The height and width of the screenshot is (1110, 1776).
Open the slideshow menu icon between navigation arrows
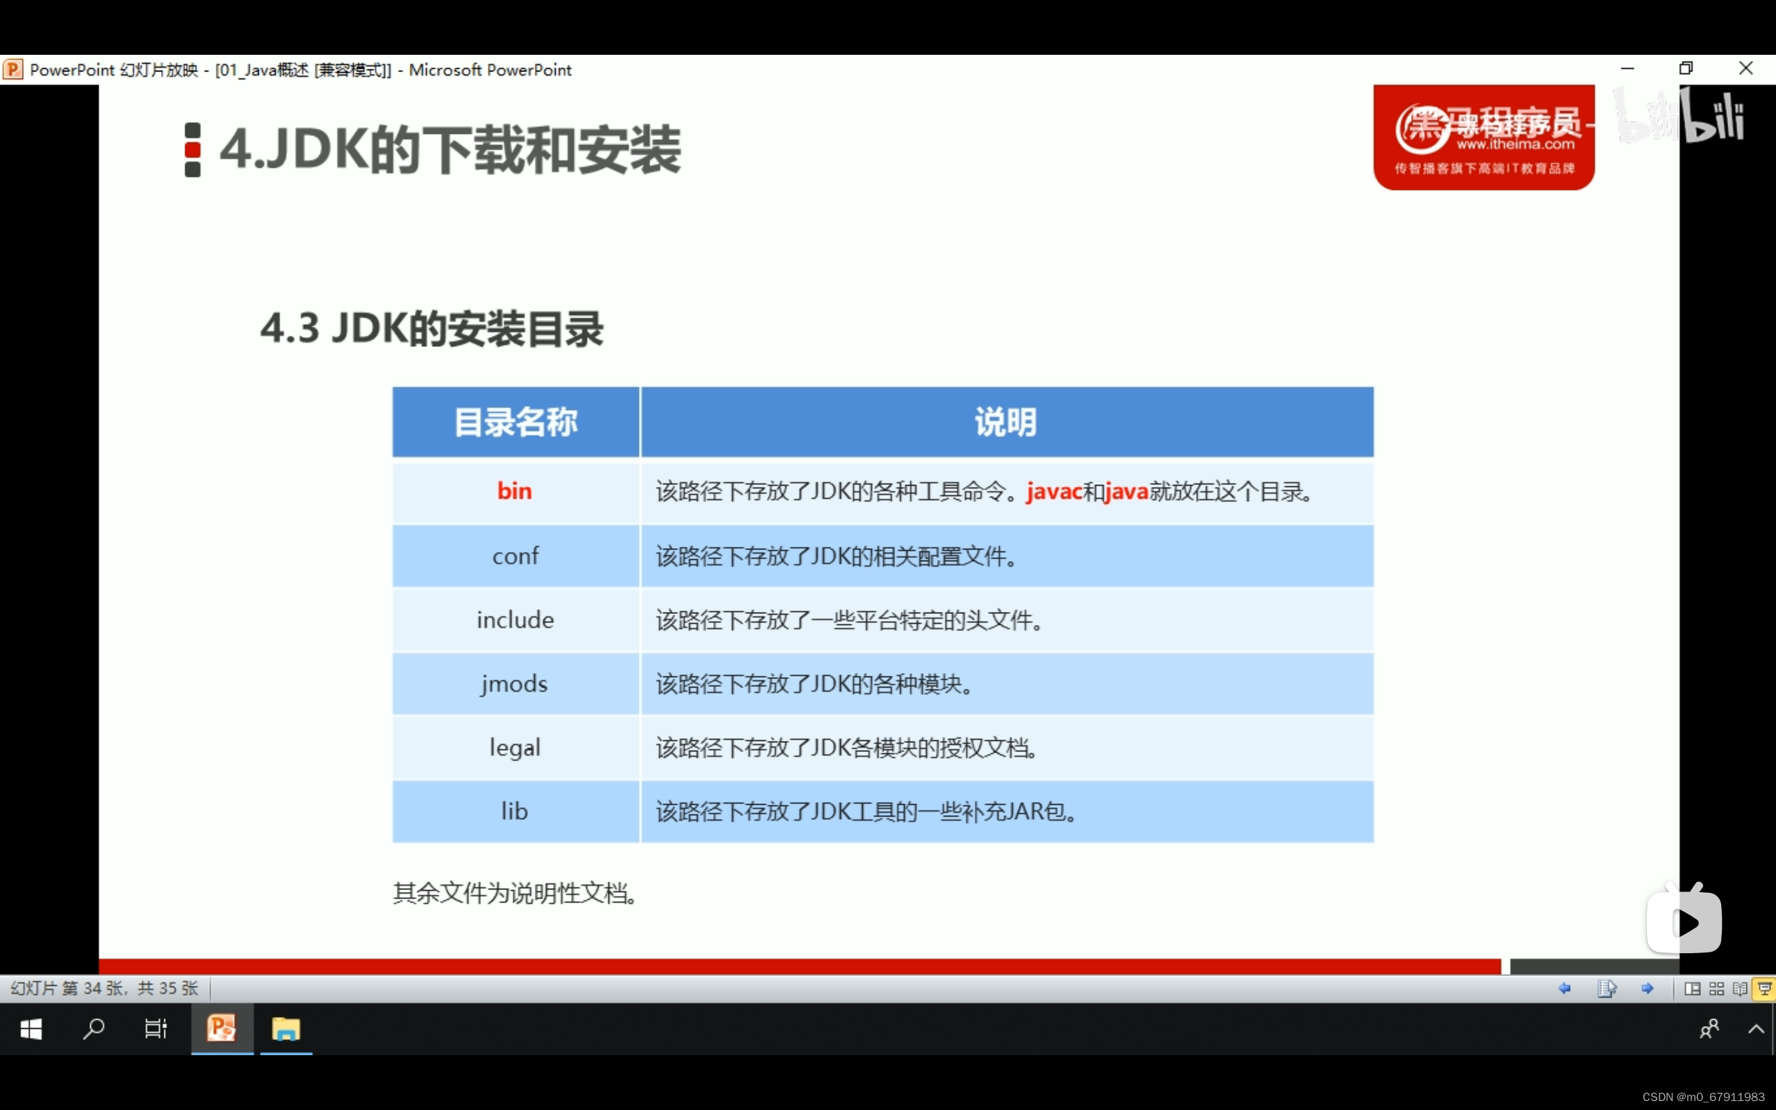[1609, 989]
